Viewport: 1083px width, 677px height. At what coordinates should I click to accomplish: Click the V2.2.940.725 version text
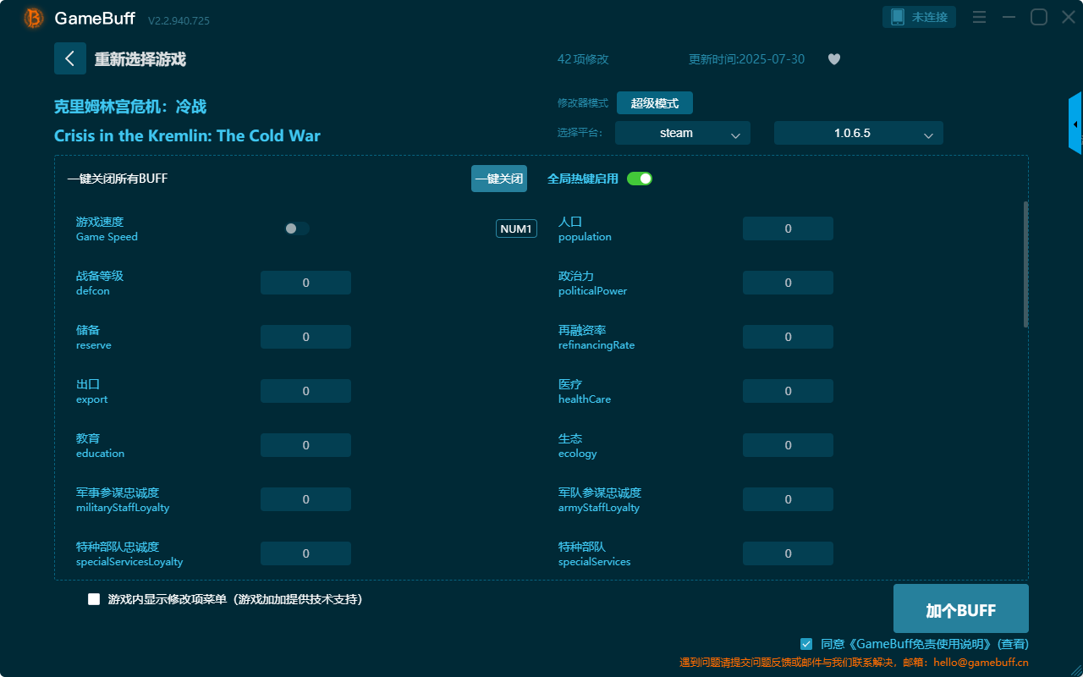[179, 20]
